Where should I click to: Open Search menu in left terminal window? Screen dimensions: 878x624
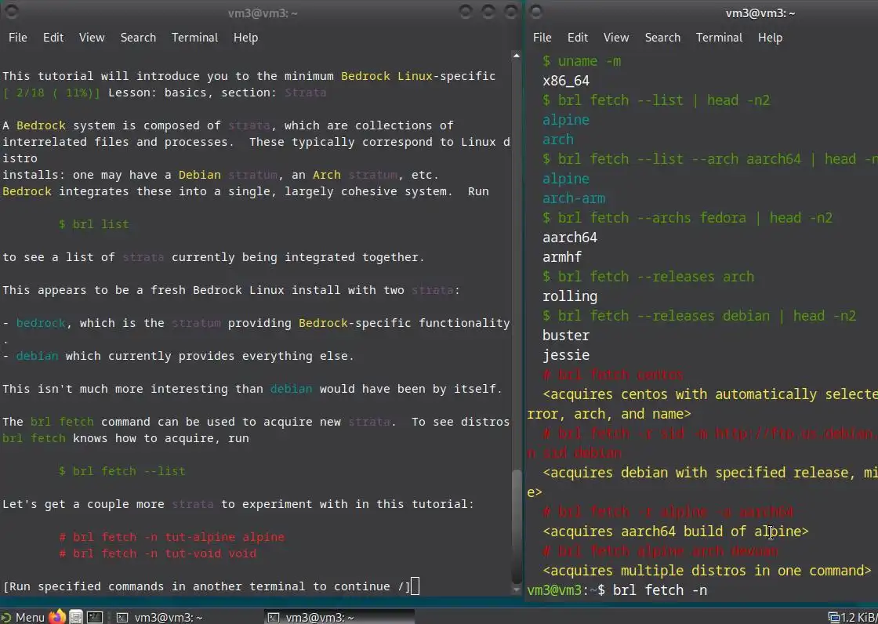(x=138, y=38)
